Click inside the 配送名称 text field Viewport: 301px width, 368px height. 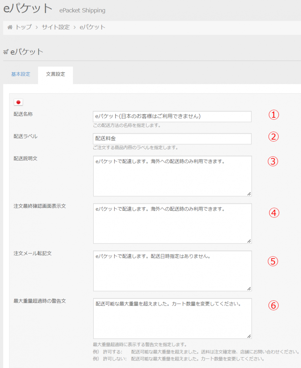click(172, 116)
